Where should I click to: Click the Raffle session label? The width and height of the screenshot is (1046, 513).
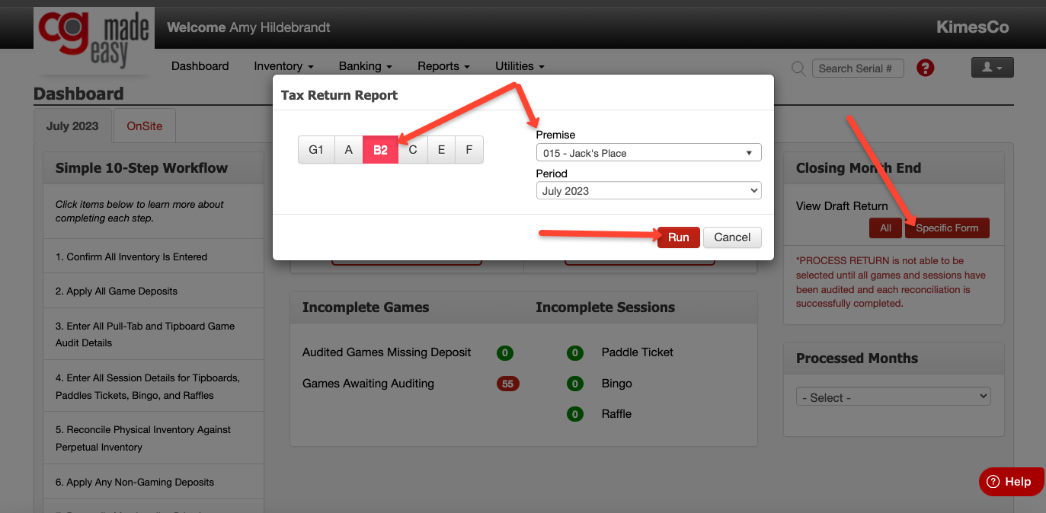[x=616, y=414]
